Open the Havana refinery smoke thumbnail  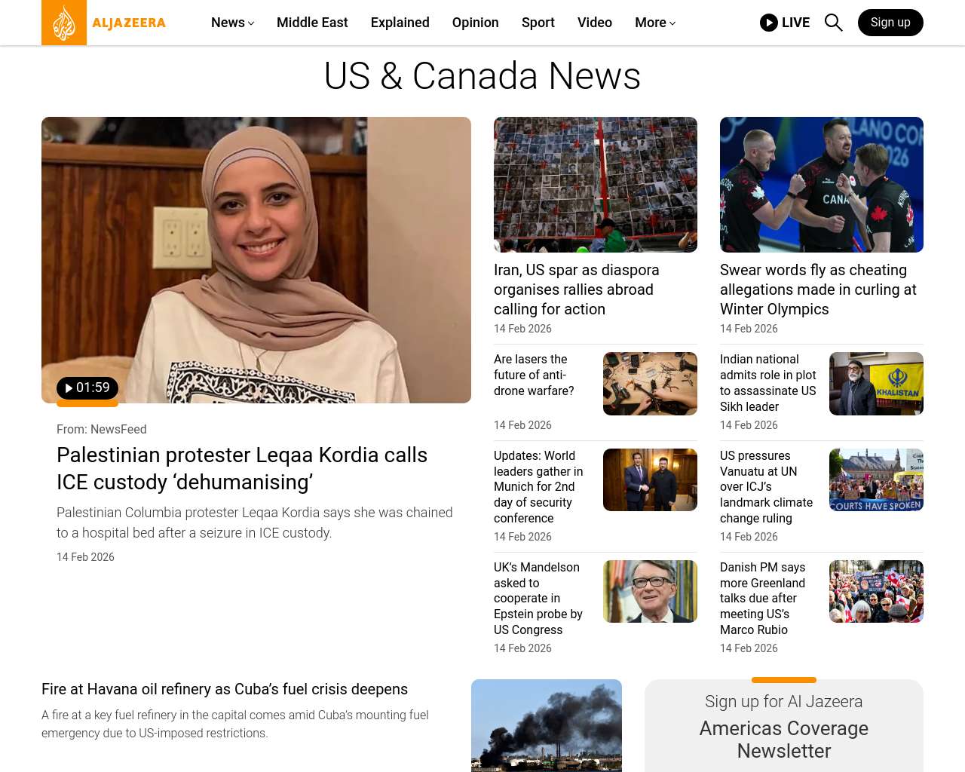coord(547,725)
